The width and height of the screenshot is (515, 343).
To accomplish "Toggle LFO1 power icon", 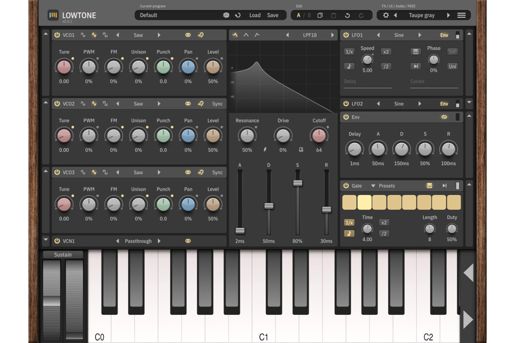I will (x=346, y=35).
